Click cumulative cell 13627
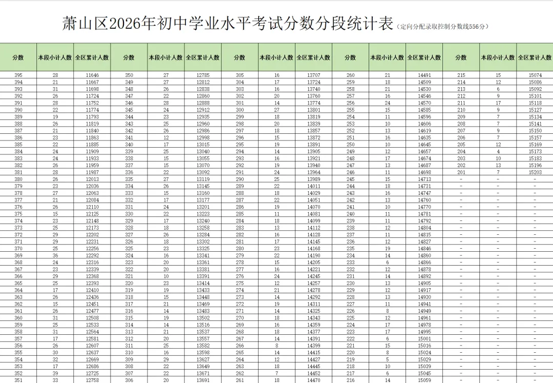 point(203,359)
